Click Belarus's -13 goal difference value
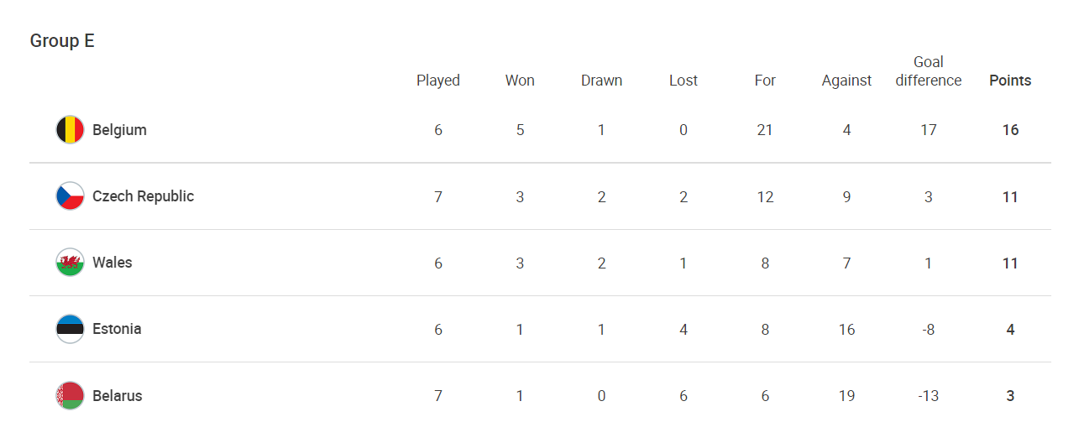 928,396
